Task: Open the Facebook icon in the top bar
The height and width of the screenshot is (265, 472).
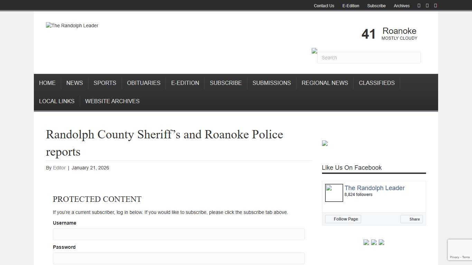Action: click(419, 5)
